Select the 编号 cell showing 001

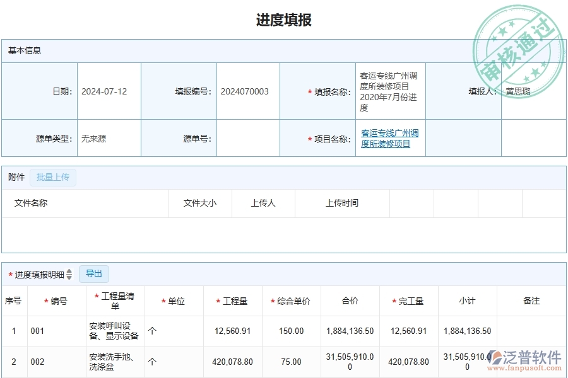coord(37,331)
